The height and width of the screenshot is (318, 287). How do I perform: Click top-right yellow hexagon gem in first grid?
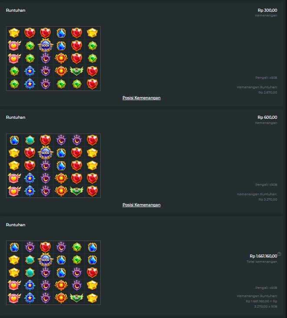coord(92,33)
